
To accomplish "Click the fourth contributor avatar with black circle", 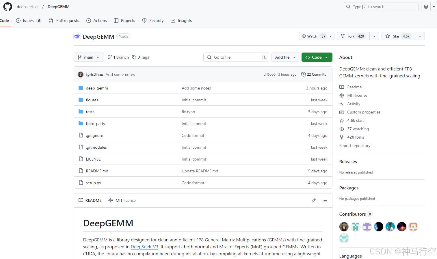I will (379, 227).
